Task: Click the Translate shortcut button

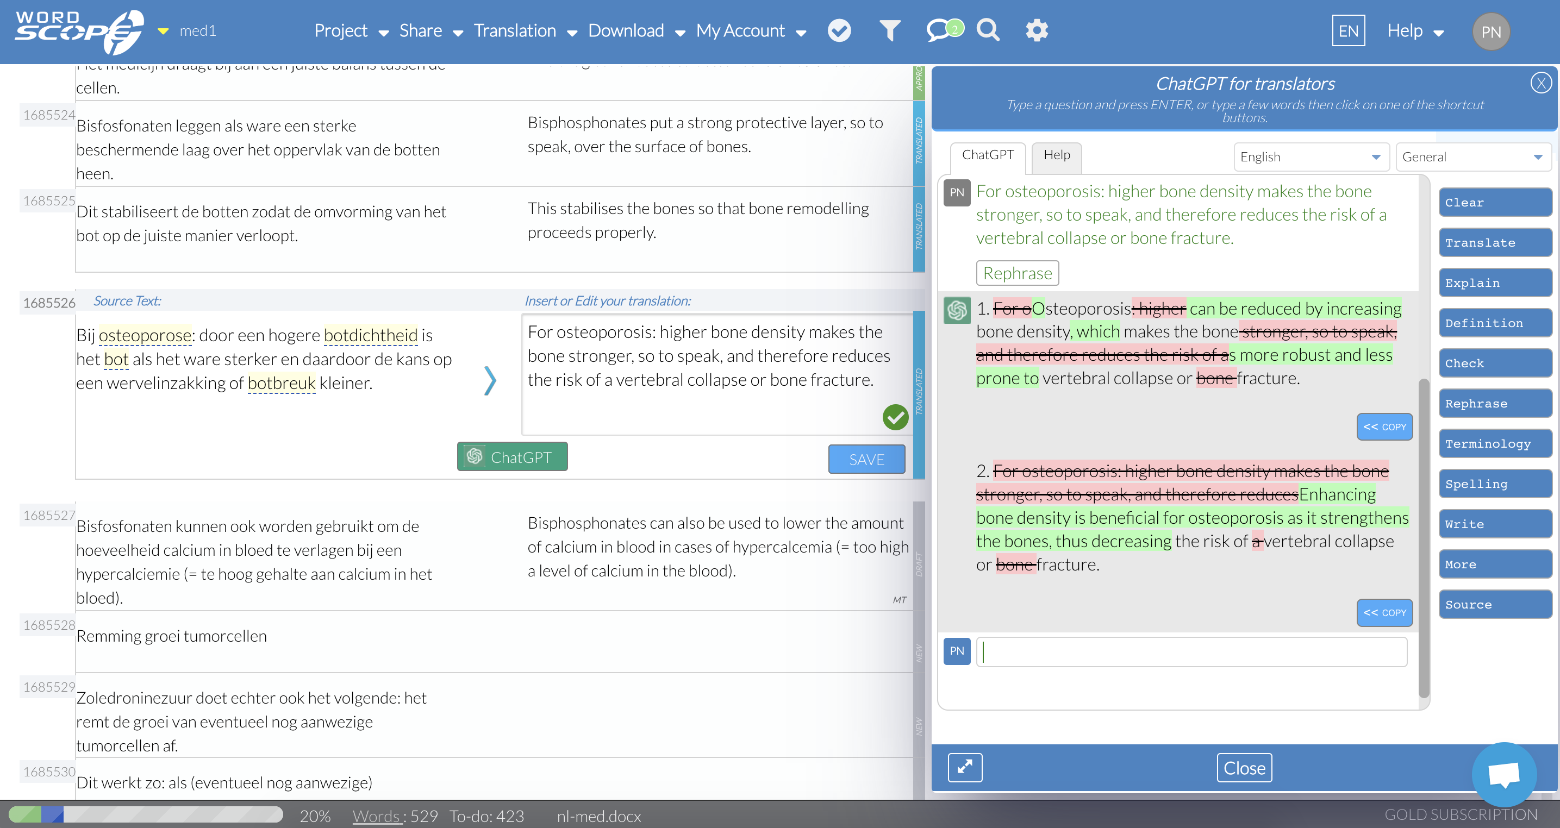Action: pos(1495,243)
